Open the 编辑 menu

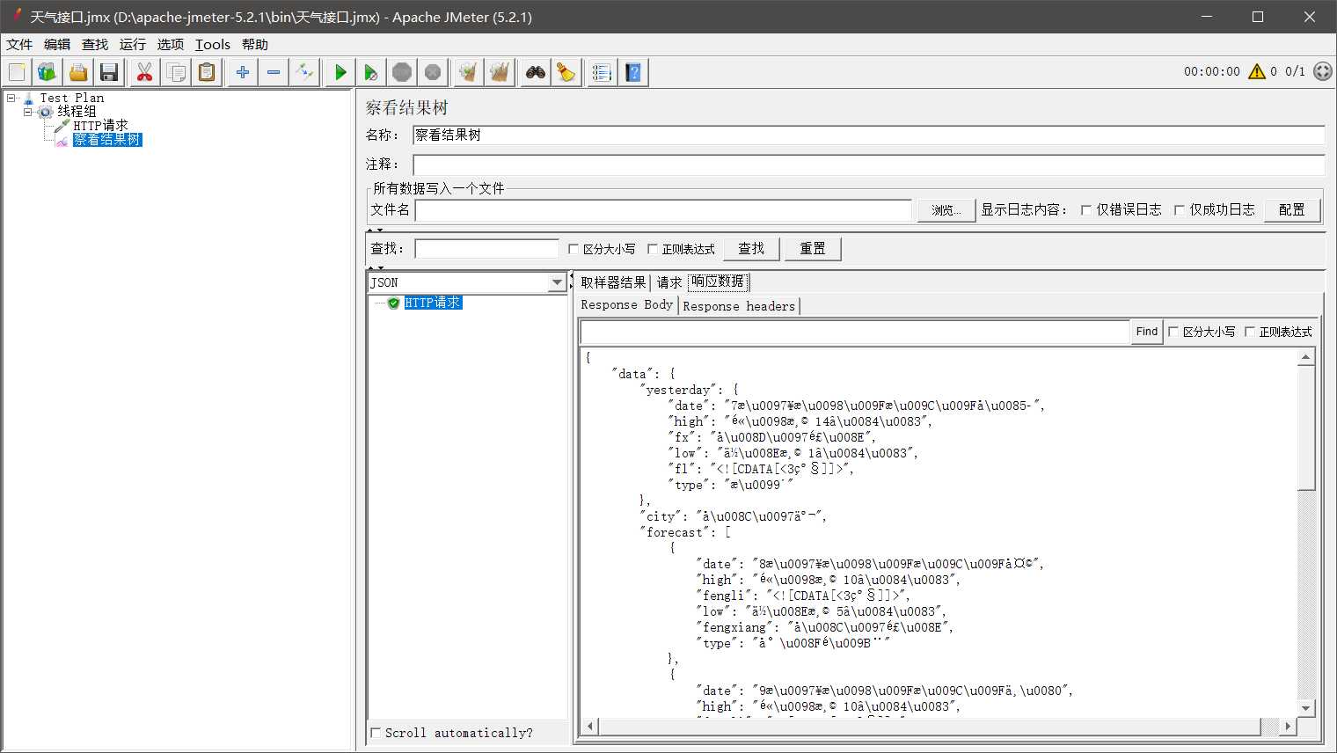click(57, 44)
